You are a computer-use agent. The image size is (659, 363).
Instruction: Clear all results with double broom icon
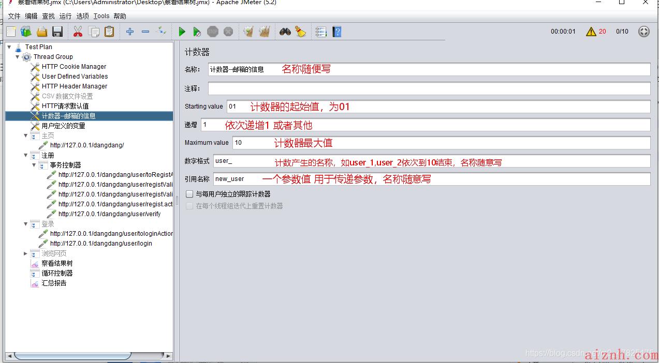pyautogui.click(x=265, y=32)
